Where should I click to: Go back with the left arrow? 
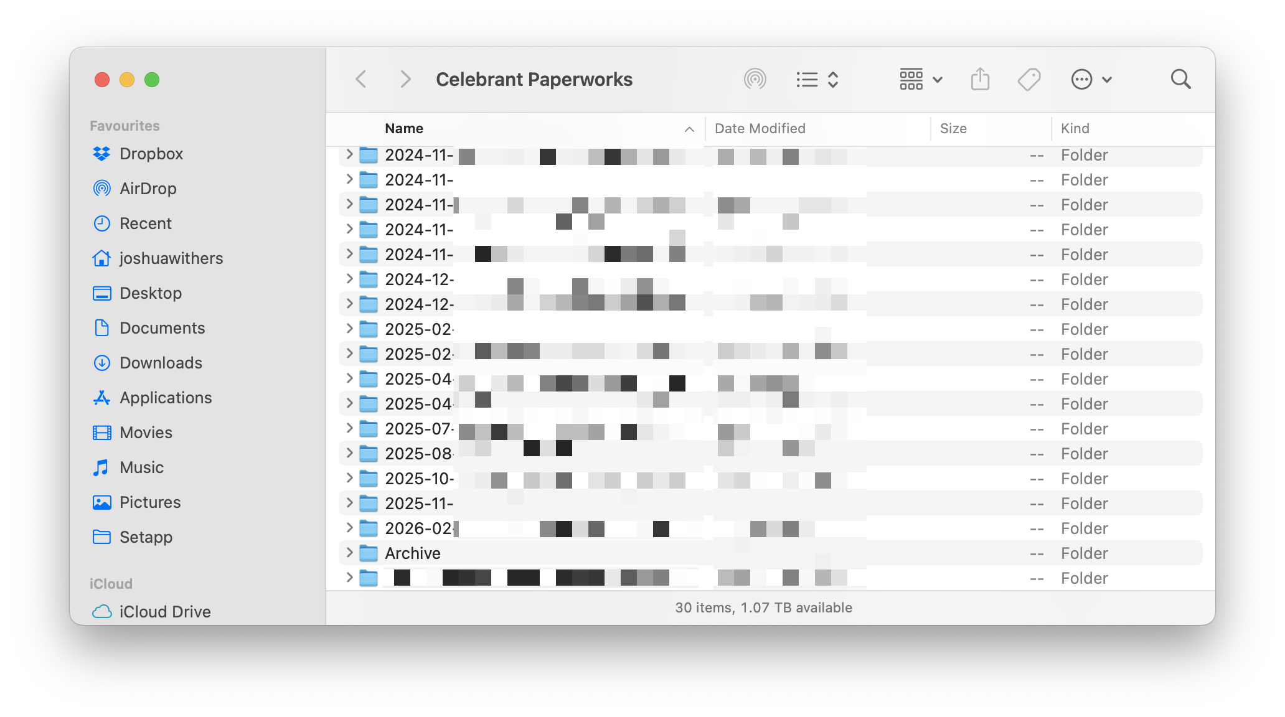361,80
